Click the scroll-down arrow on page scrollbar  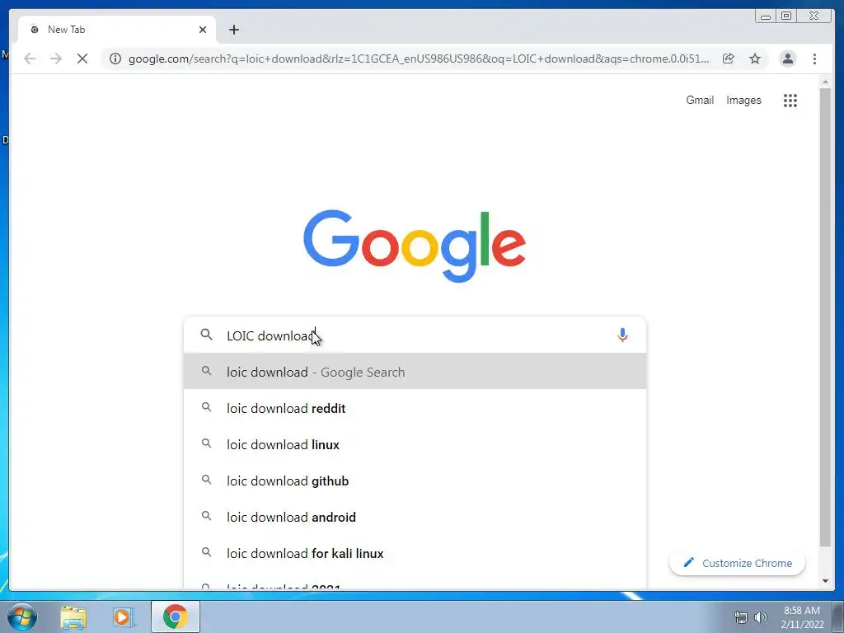tap(825, 581)
